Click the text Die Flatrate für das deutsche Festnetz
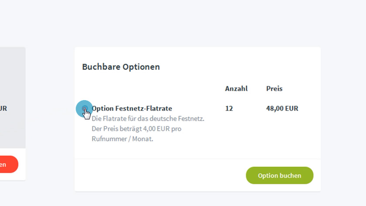The image size is (366, 206). click(x=148, y=119)
